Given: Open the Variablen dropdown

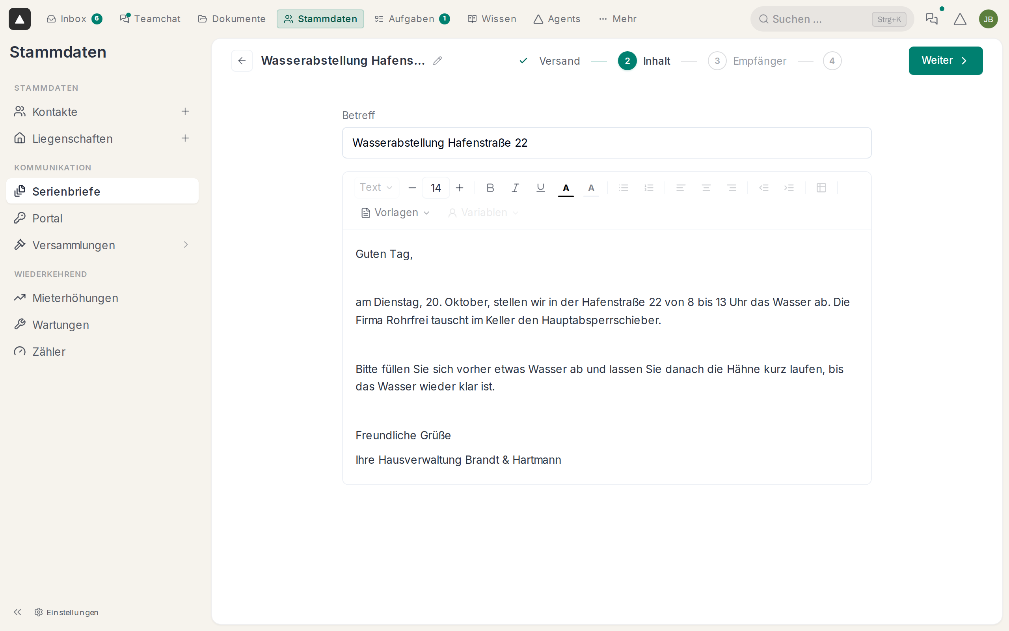Looking at the screenshot, I should pos(483,213).
